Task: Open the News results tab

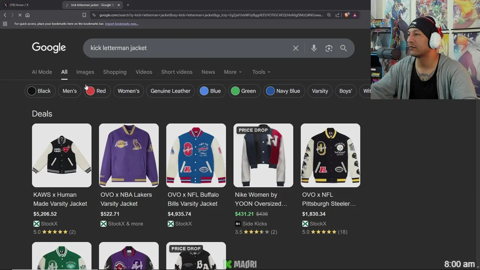Action: pos(208,72)
